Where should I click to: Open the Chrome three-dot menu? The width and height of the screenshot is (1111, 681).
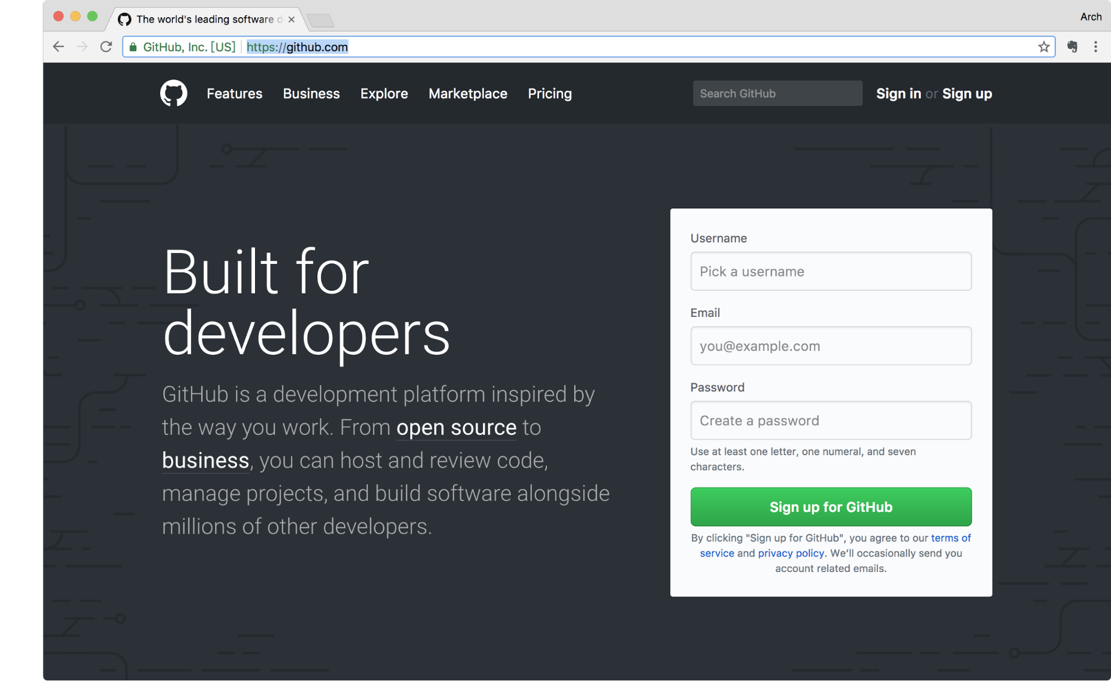point(1095,47)
